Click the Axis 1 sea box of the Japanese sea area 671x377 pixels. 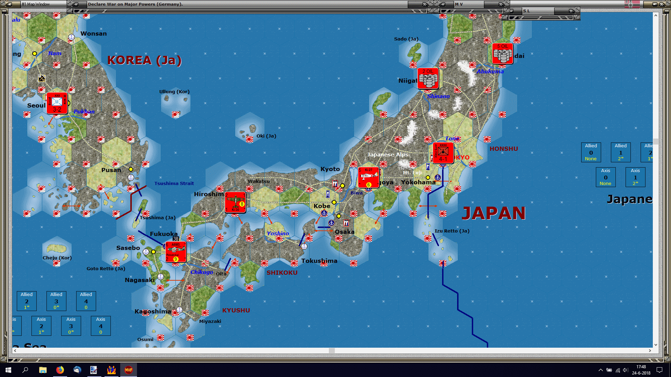[x=635, y=177]
